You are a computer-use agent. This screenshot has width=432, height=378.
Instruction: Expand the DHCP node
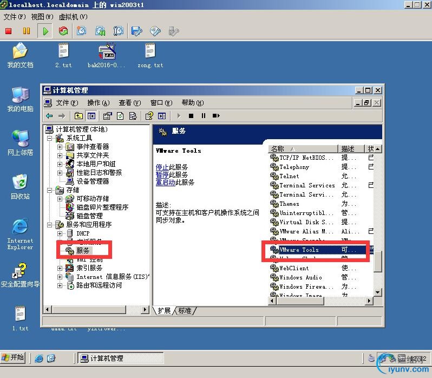click(x=60, y=233)
